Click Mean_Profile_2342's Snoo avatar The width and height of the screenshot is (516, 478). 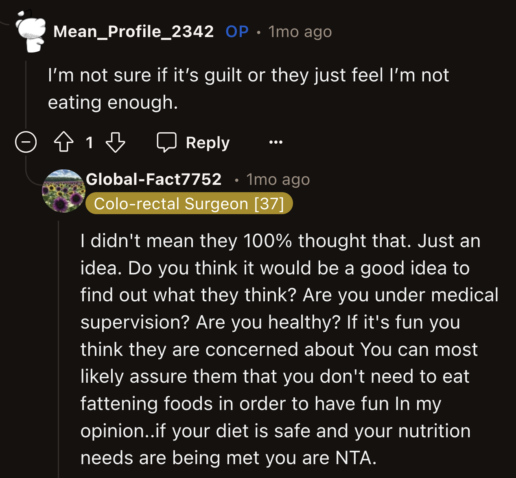[x=32, y=31]
